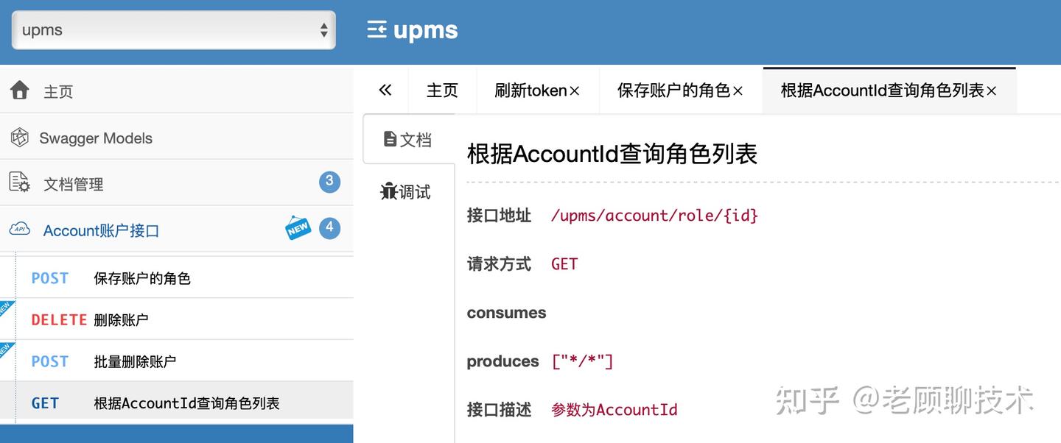Switch to the 保存账户的角色 tab
This screenshot has width=1061, height=443.
coord(673,90)
